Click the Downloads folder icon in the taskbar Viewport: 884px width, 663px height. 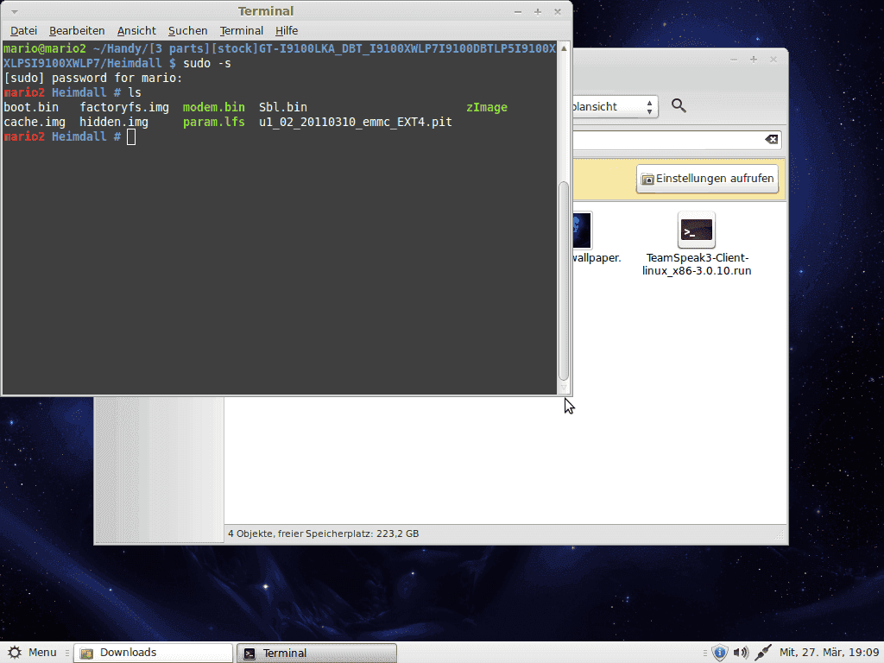point(87,654)
